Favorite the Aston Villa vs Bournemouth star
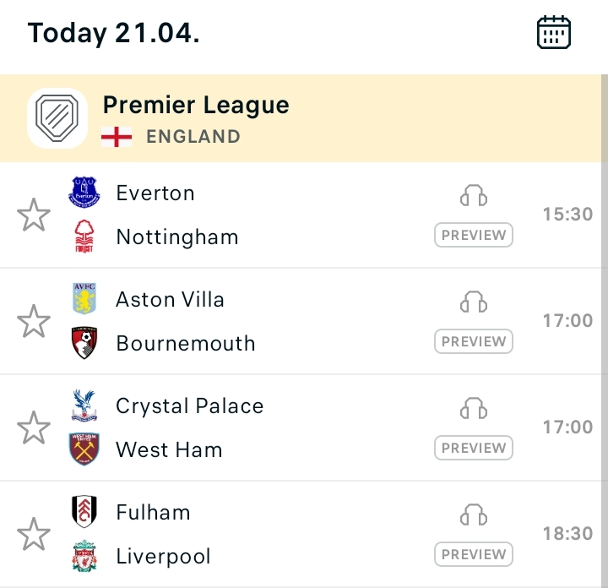Screen dimensions: 608x588 click(34, 321)
